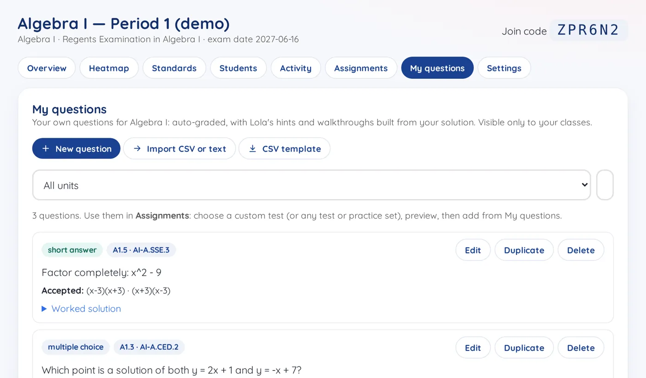Click the A1.3 · AI-A.CED.2 standard tag

click(149, 347)
